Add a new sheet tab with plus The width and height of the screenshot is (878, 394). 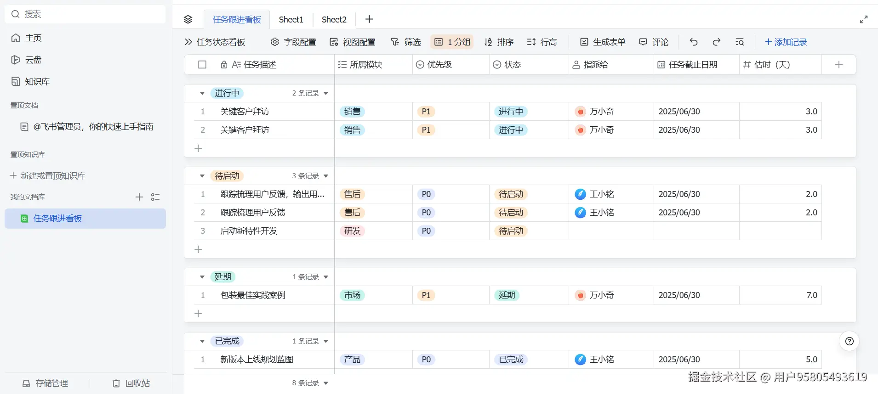369,19
